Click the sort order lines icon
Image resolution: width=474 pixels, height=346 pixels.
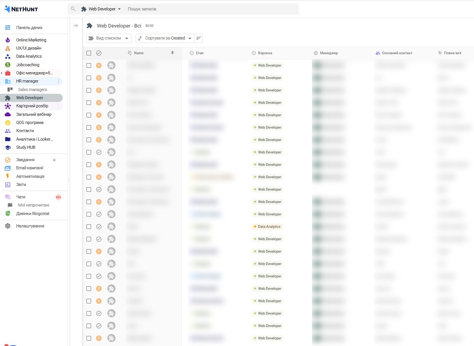(x=198, y=38)
